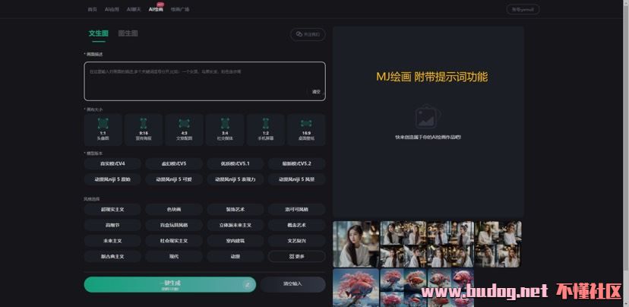Viewport: 629px width, 307px height.
Task: Choose model version V5.1
Action: click(x=235, y=163)
